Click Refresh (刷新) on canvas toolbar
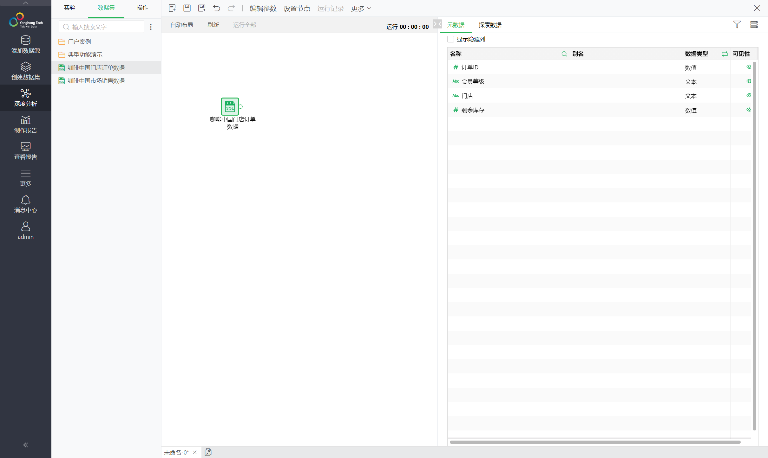 pyautogui.click(x=213, y=25)
